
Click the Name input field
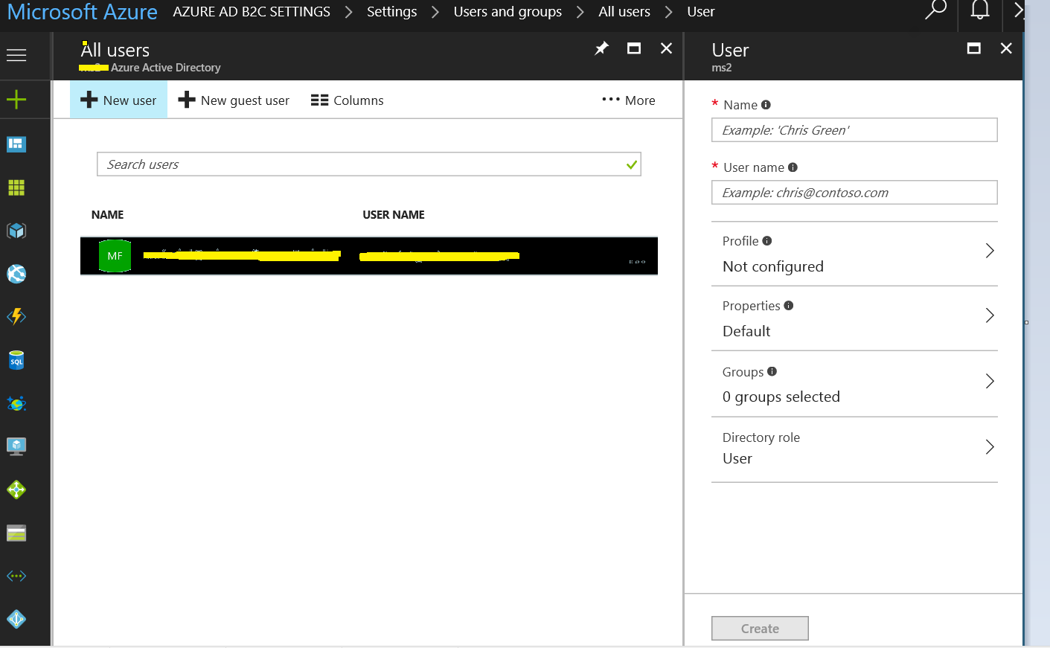[x=854, y=130]
